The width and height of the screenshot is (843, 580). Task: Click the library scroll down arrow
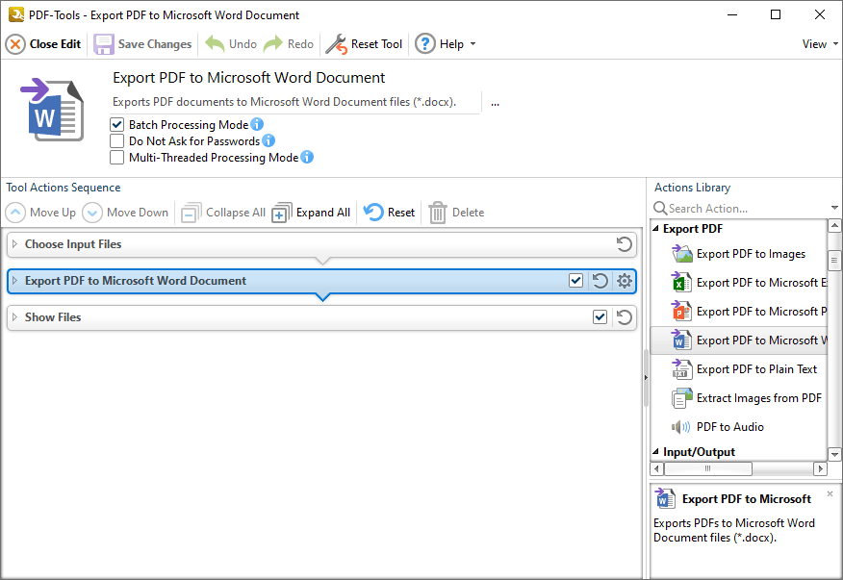834,455
